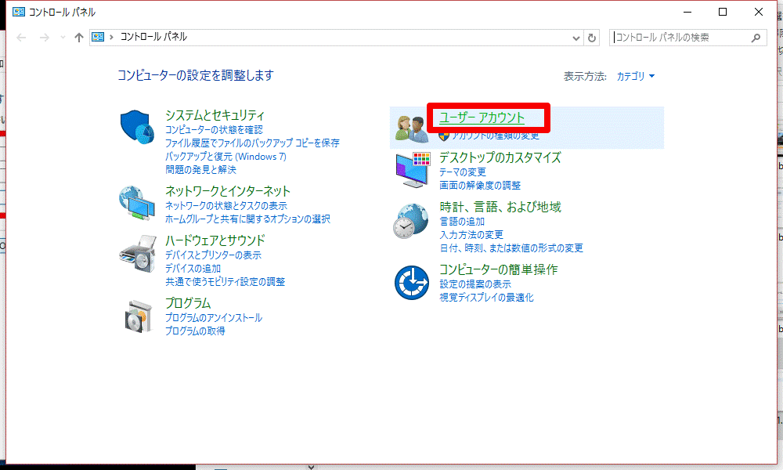783x470 pixels.
Task: Click inside the Control Panel search box
Action: click(681, 37)
